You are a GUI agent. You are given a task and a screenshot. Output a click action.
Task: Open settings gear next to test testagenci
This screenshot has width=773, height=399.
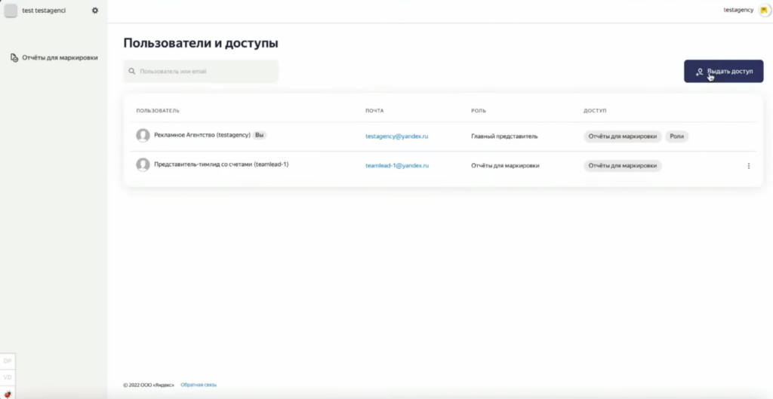point(95,11)
